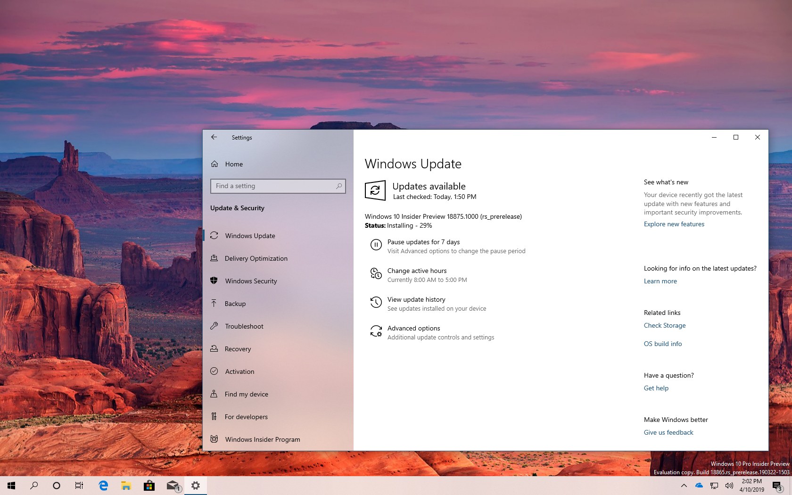Go to Settings Home

(x=234, y=164)
